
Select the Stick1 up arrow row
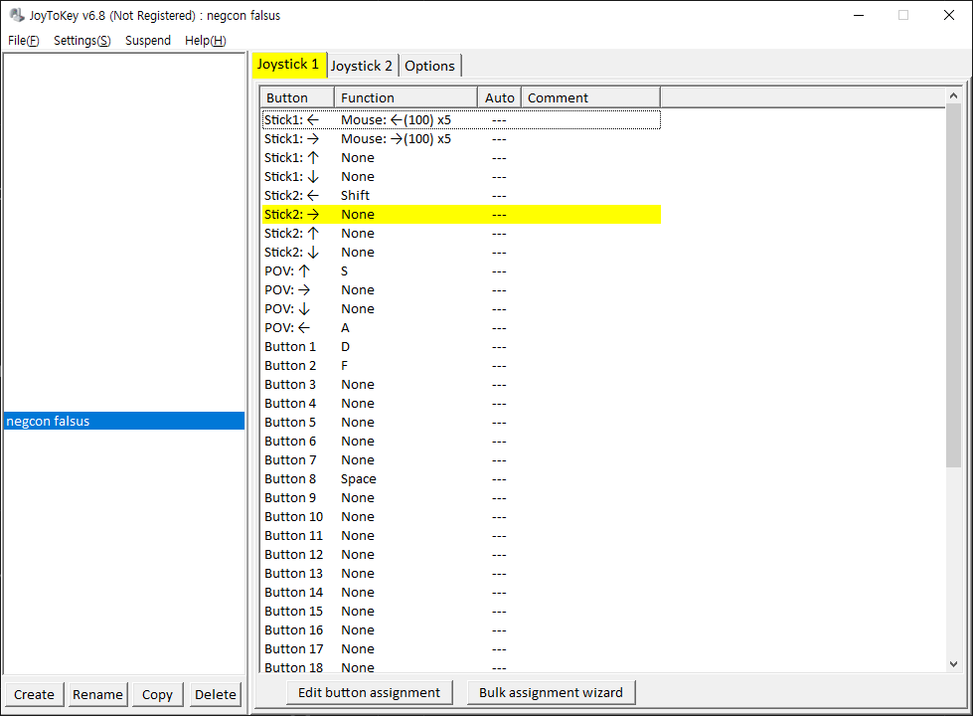461,158
